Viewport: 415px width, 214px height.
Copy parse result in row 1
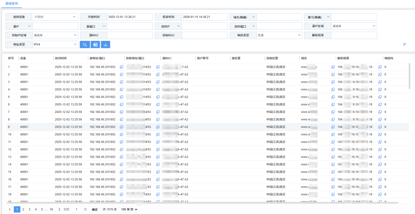(x=380, y=67)
